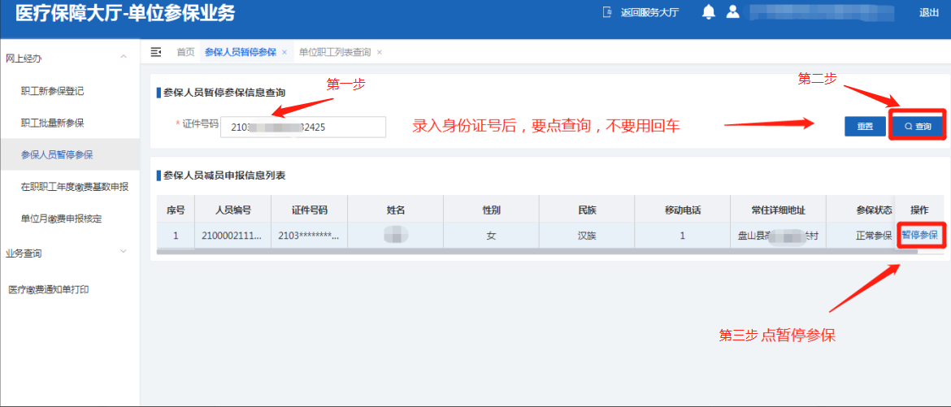The height and width of the screenshot is (407, 951).
Task: Collapse the 网上经办 menu section
Action: pyautogui.click(x=124, y=56)
